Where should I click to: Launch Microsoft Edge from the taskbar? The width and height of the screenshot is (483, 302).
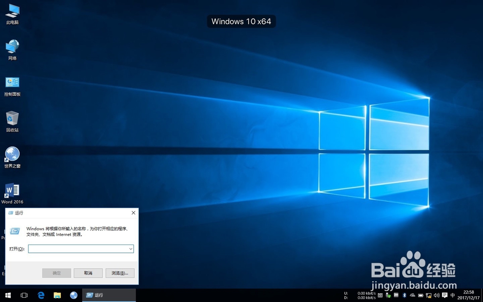click(x=41, y=295)
